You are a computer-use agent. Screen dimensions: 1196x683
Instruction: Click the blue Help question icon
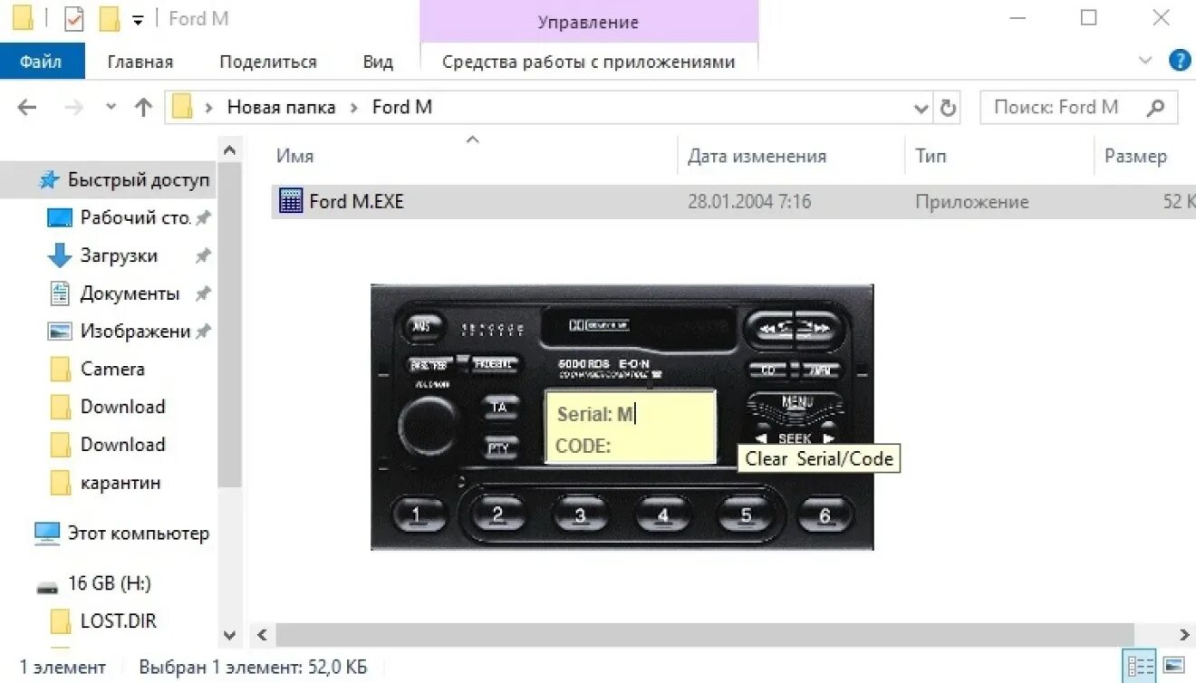pos(1180,61)
